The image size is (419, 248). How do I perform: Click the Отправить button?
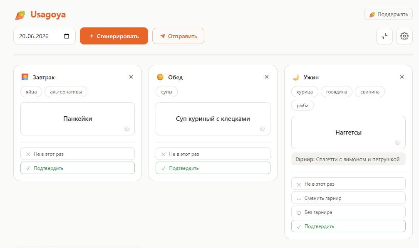tap(178, 36)
